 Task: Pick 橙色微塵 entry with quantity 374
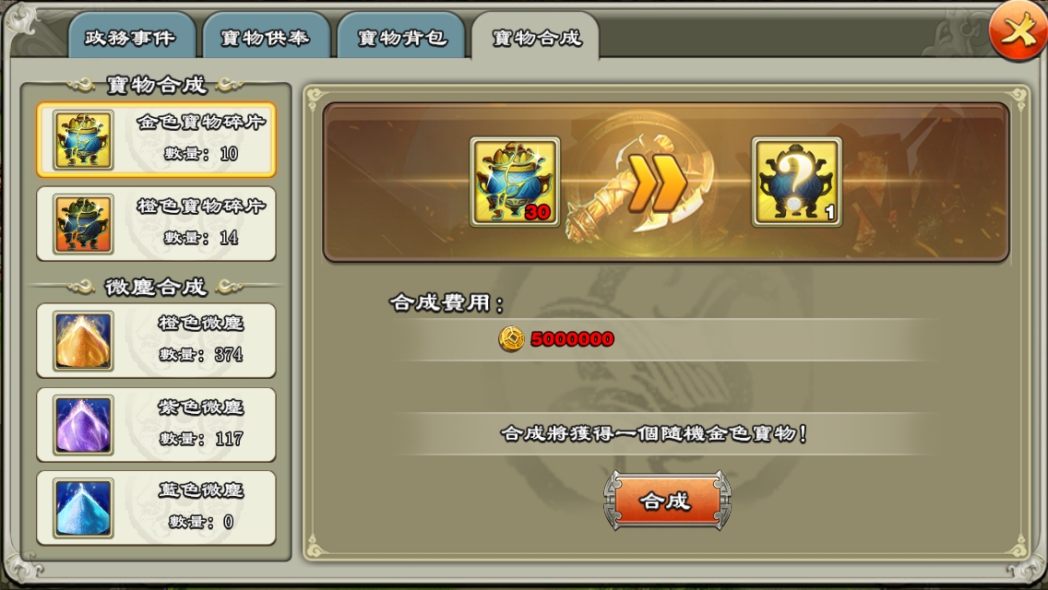[156, 341]
